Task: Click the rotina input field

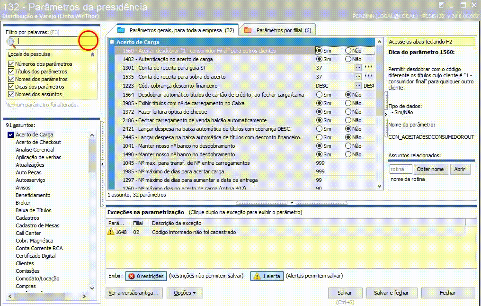Action: click(401, 169)
